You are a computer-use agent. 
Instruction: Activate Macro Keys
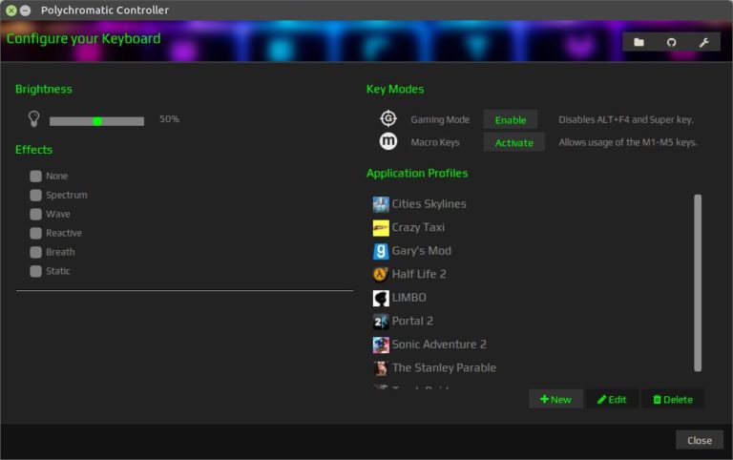click(x=513, y=142)
